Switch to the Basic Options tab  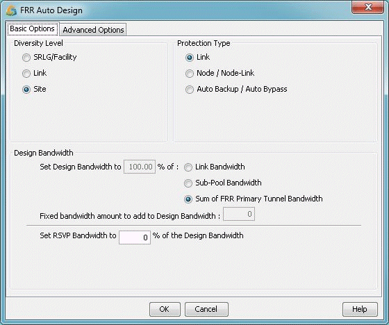click(32, 28)
